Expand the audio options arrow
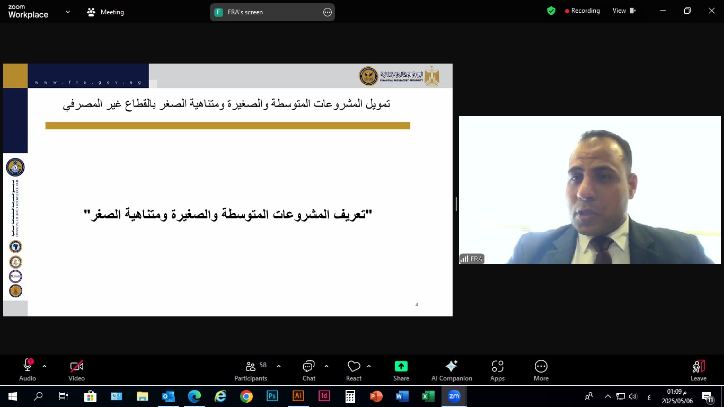The height and width of the screenshot is (407, 724). (x=45, y=366)
